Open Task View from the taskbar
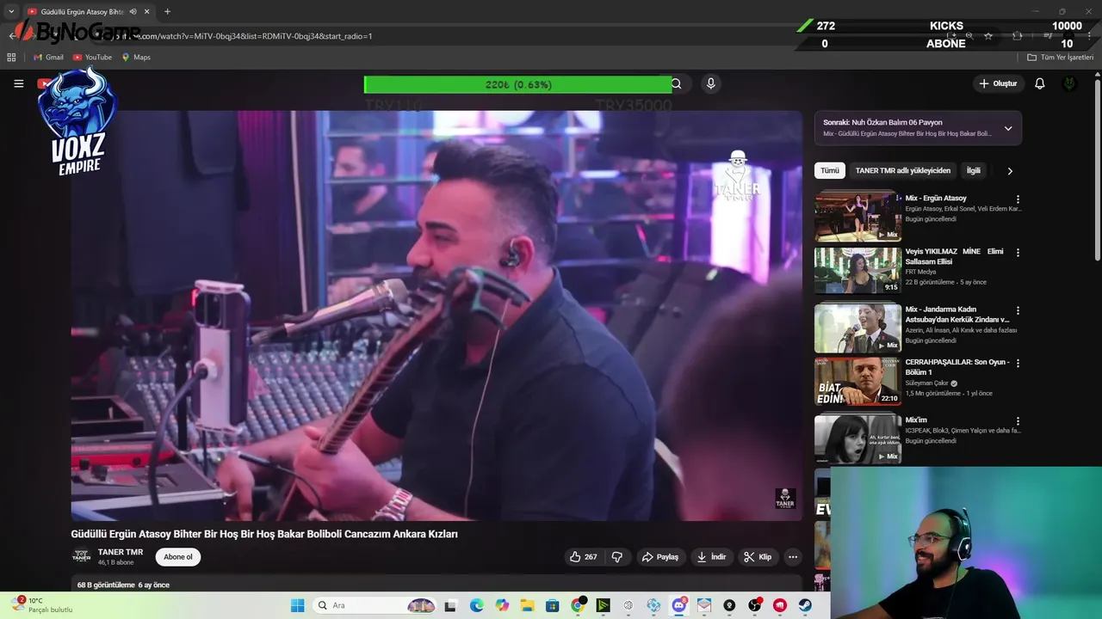The height and width of the screenshot is (619, 1102). [x=450, y=605]
